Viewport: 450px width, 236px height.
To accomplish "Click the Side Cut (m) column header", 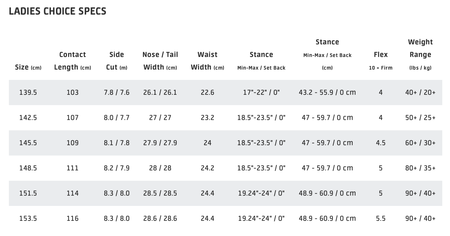I will 117,61.
